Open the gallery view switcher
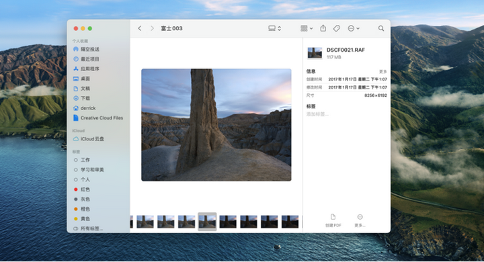This screenshot has height=262, width=484. [274, 28]
